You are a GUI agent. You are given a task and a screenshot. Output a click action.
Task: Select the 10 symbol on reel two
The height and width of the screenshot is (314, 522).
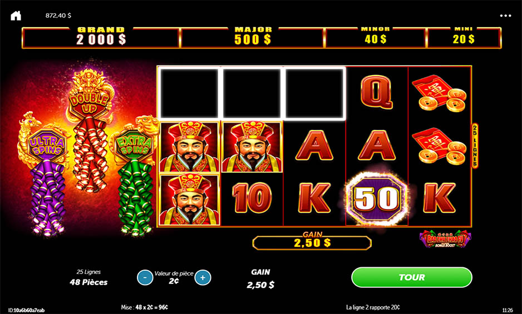[252, 198]
